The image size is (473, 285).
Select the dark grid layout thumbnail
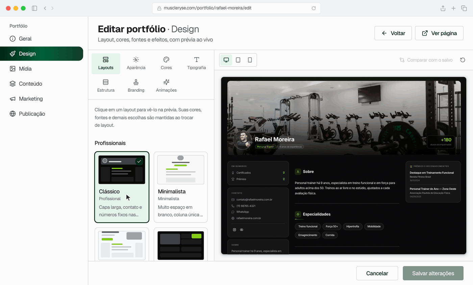[x=181, y=245]
